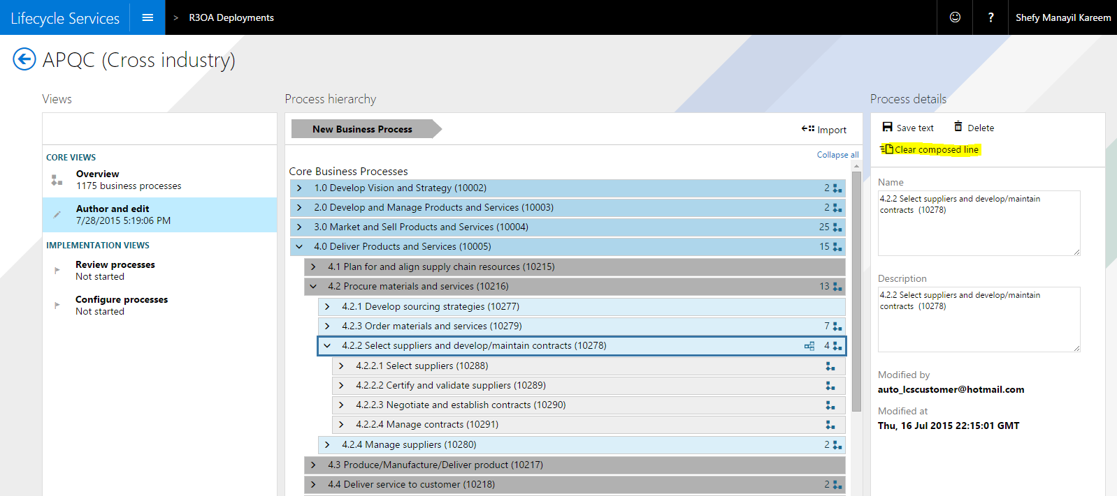
Task: Click hierarchy icon on 4.2.2.1 Select suppliers row
Action: [x=830, y=366]
